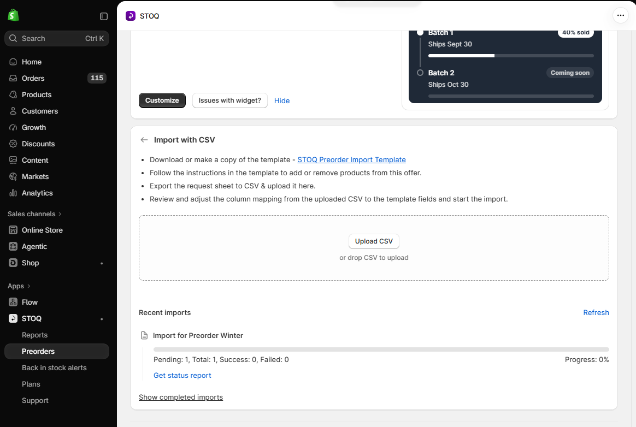Click the Issues with widget? button
Screen dimensions: 636x427
click(230, 100)
